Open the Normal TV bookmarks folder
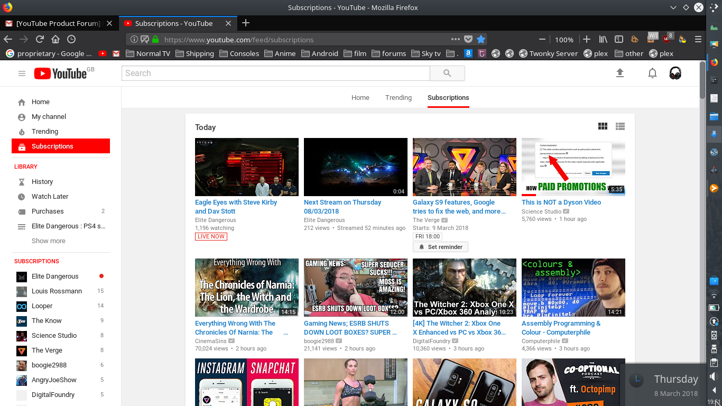The height and width of the screenshot is (406, 722). pos(147,53)
